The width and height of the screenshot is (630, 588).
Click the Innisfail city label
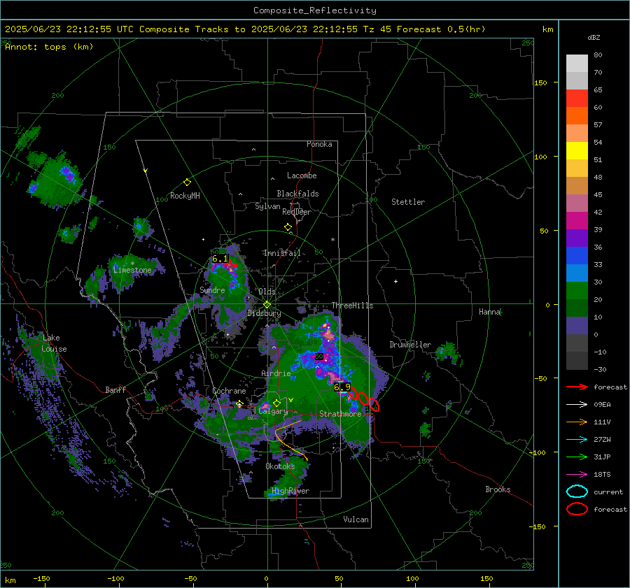(282, 253)
